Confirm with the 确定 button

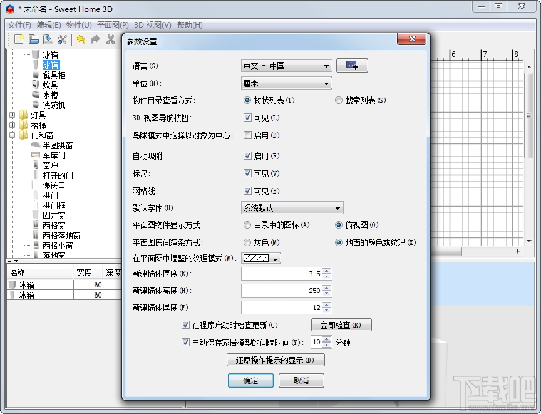click(x=250, y=381)
